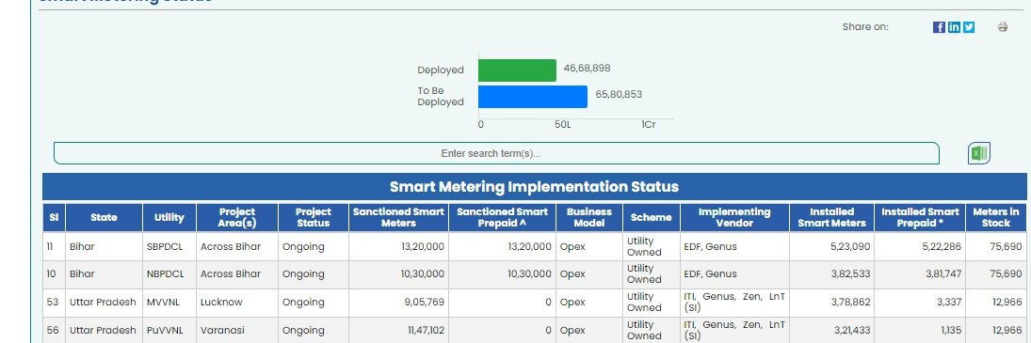This screenshot has width=1031, height=343.
Task: Click the blue To Be Deployed bar
Action: click(x=533, y=97)
